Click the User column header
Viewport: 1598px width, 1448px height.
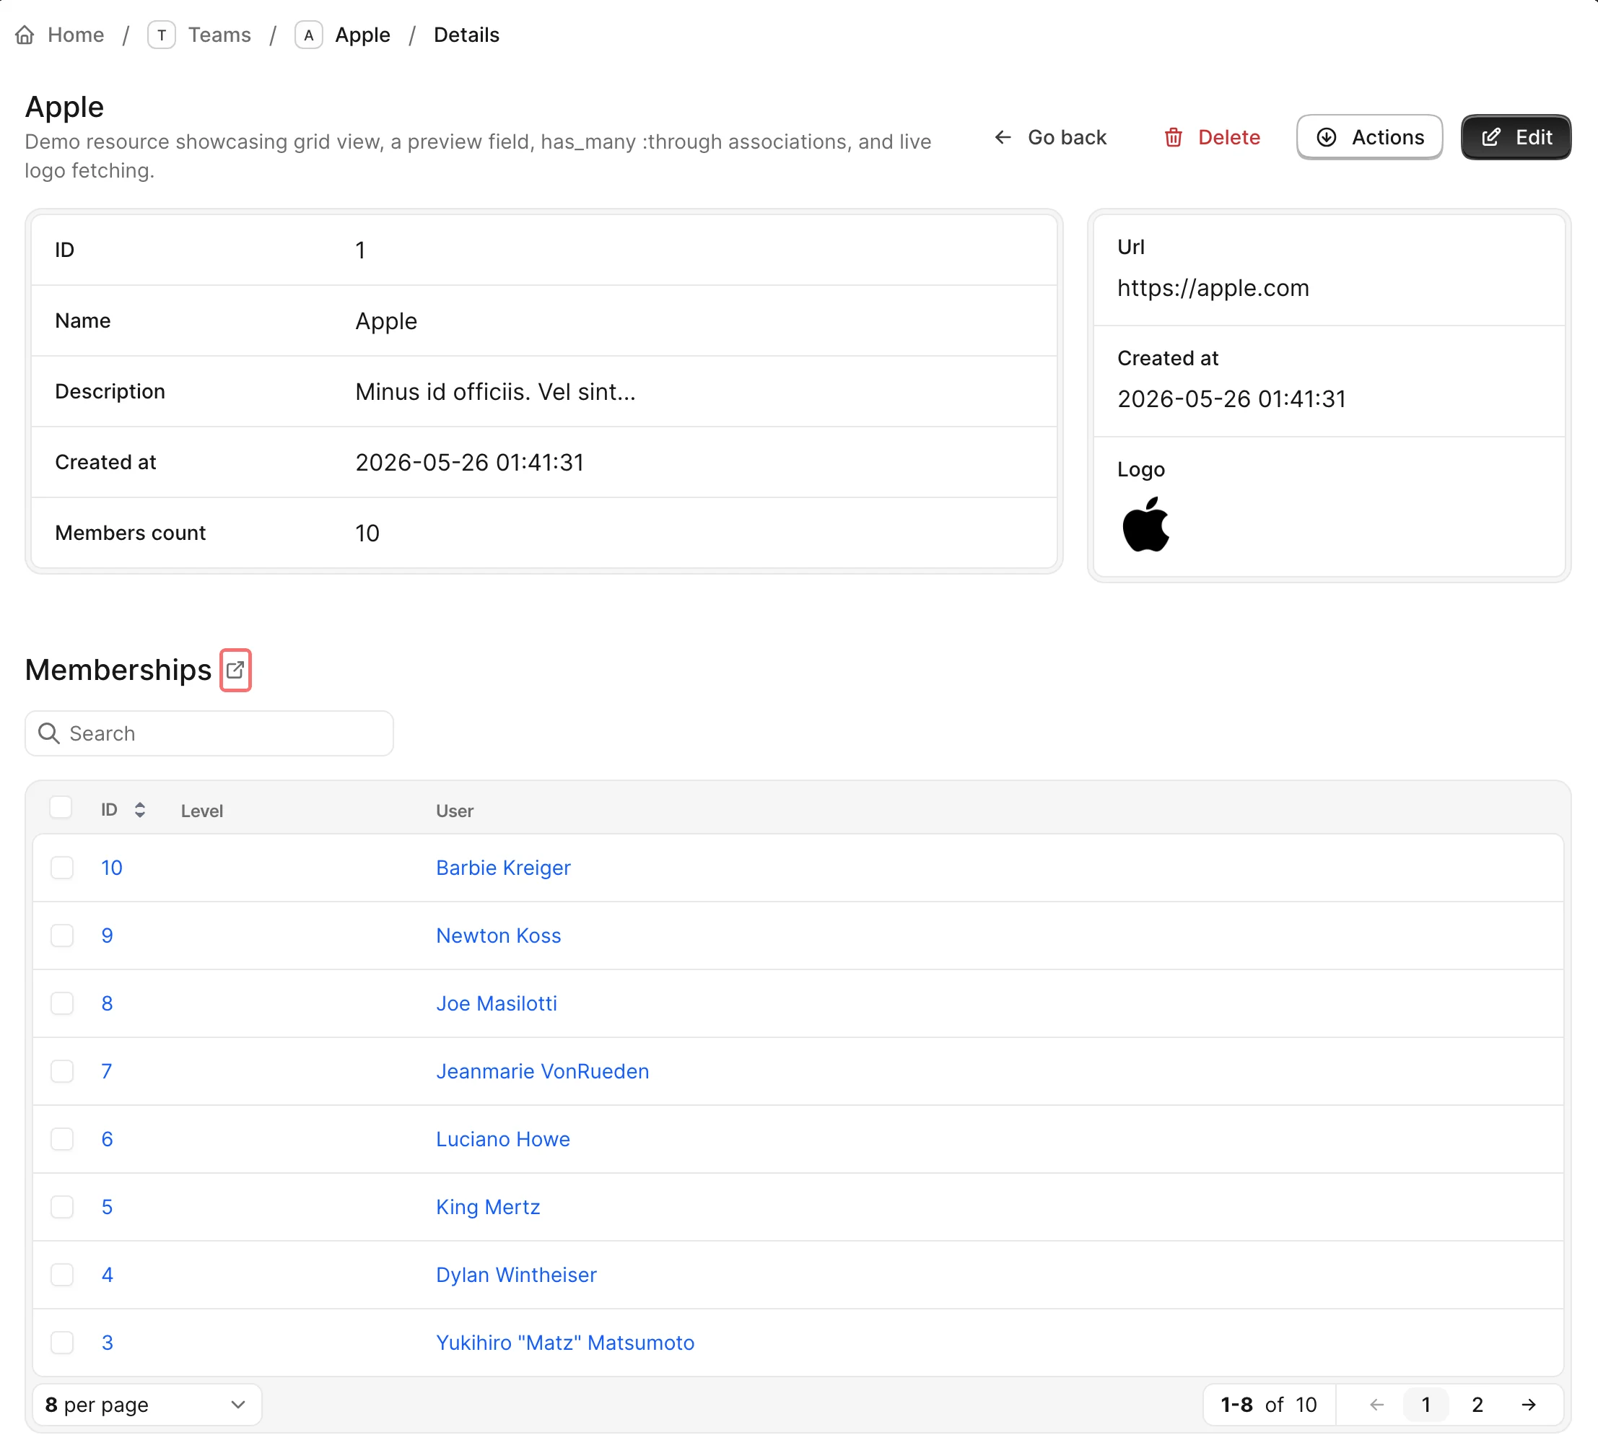(x=454, y=810)
